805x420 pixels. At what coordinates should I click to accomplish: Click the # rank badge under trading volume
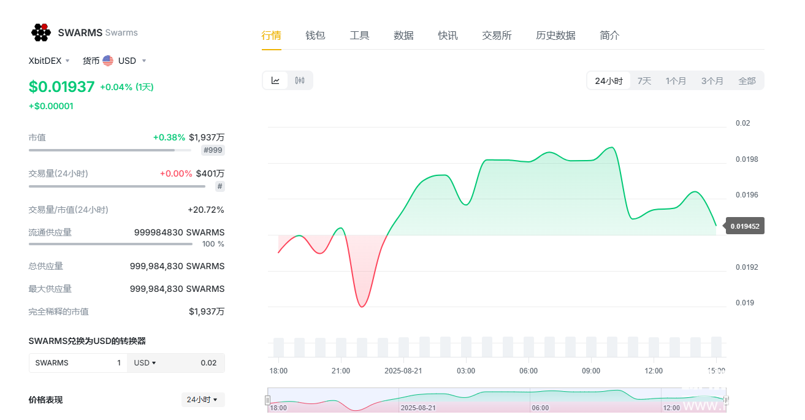point(219,186)
